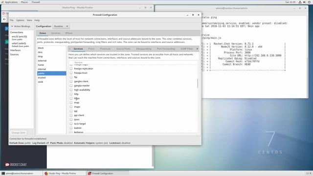The width and height of the screenshot is (313, 176).
Task: Select the public zone
Action: pos(51,73)
